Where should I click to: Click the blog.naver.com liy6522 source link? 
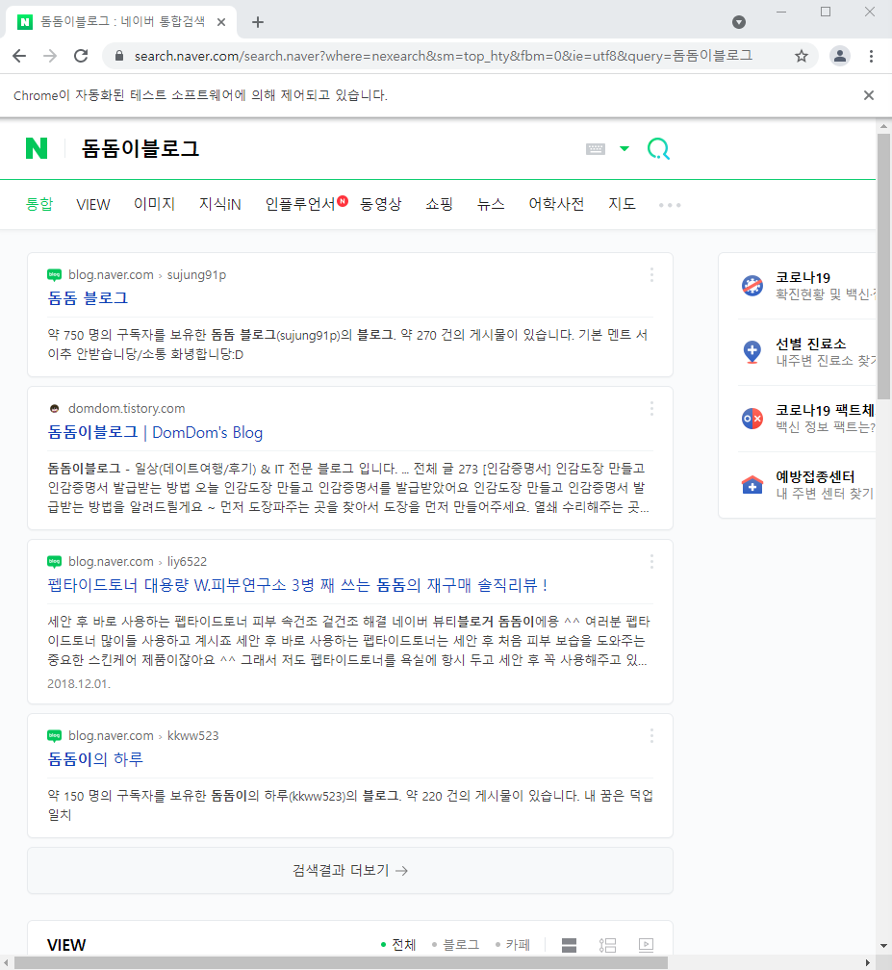coord(127,562)
